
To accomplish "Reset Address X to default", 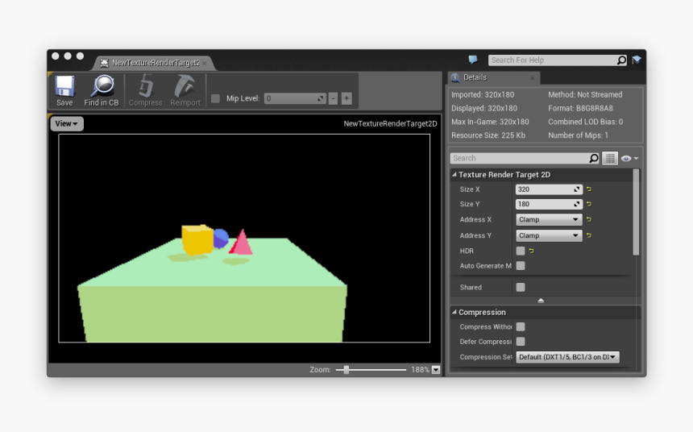I will [x=589, y=219].
